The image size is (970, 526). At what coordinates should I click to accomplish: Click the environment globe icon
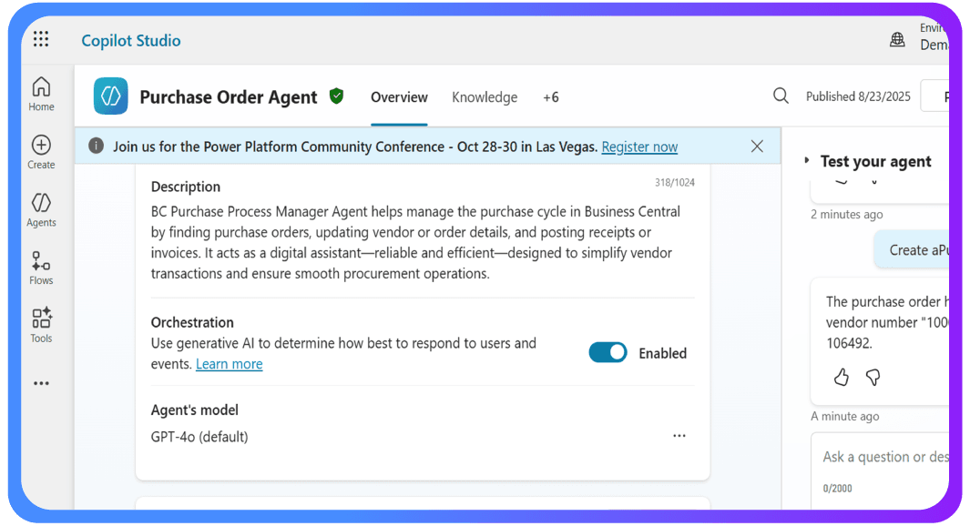897,40
